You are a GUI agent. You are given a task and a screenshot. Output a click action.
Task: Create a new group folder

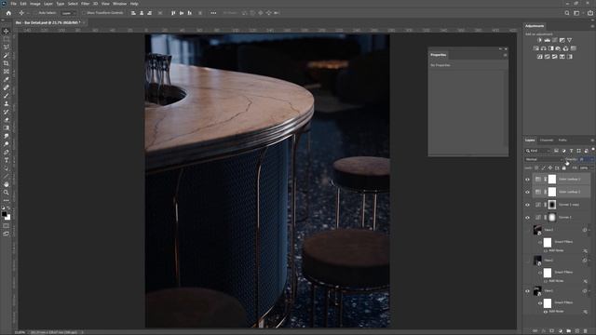click(569, 331)
